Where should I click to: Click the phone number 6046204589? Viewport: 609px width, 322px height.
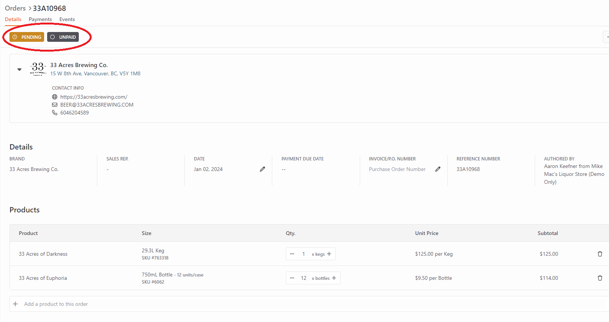[75, 113]
